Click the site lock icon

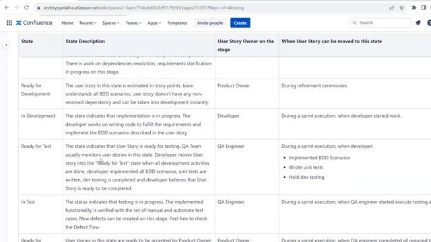[x=38, y=8]
